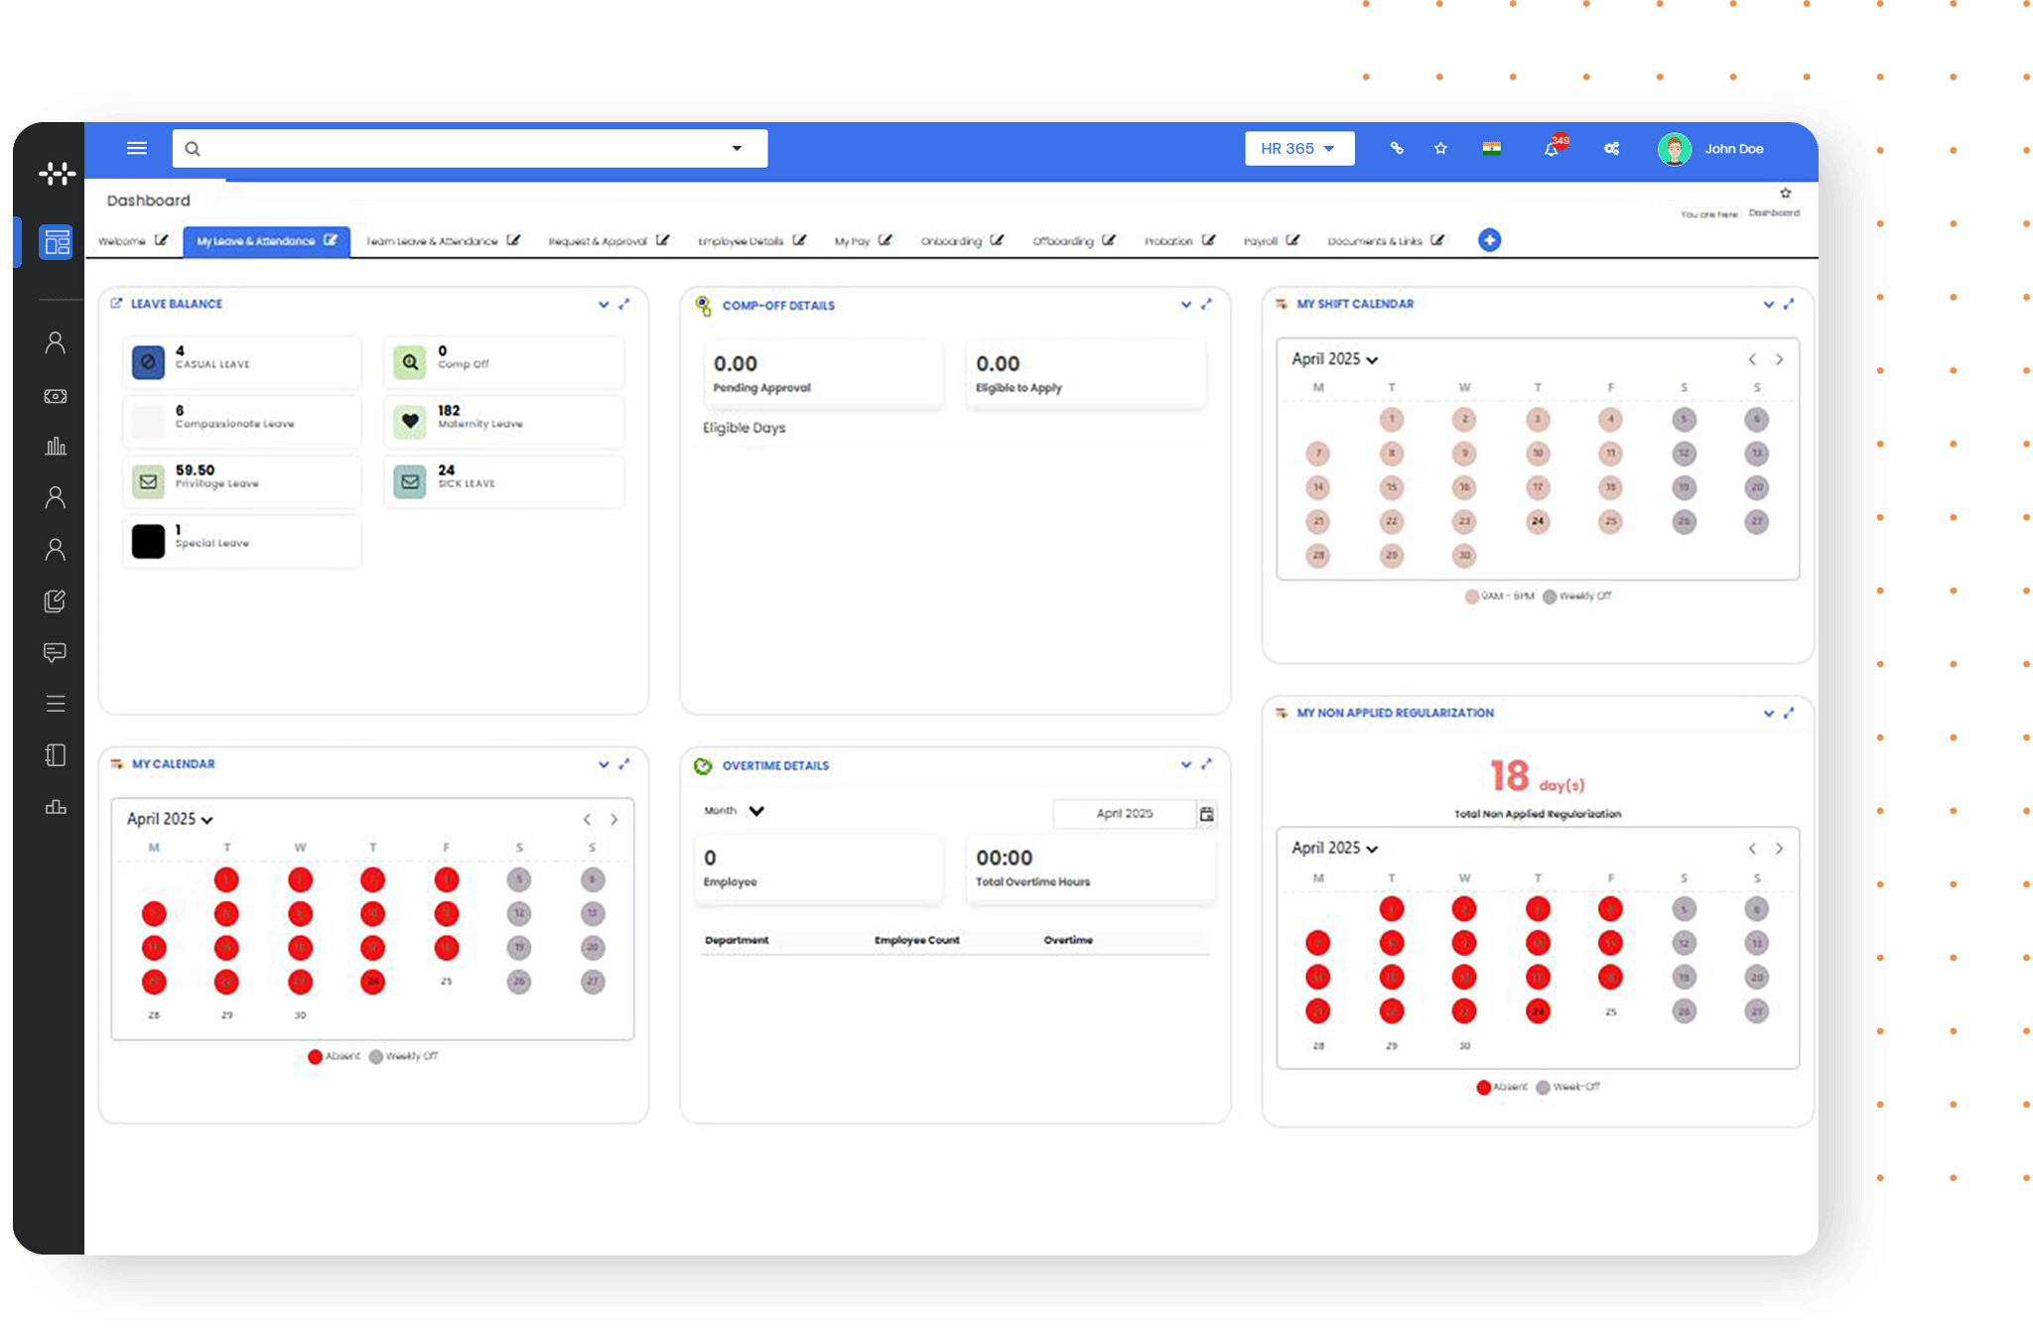Open the podium ranking icon in sidebar
2033x1332 pixels.
coord(56,807)
